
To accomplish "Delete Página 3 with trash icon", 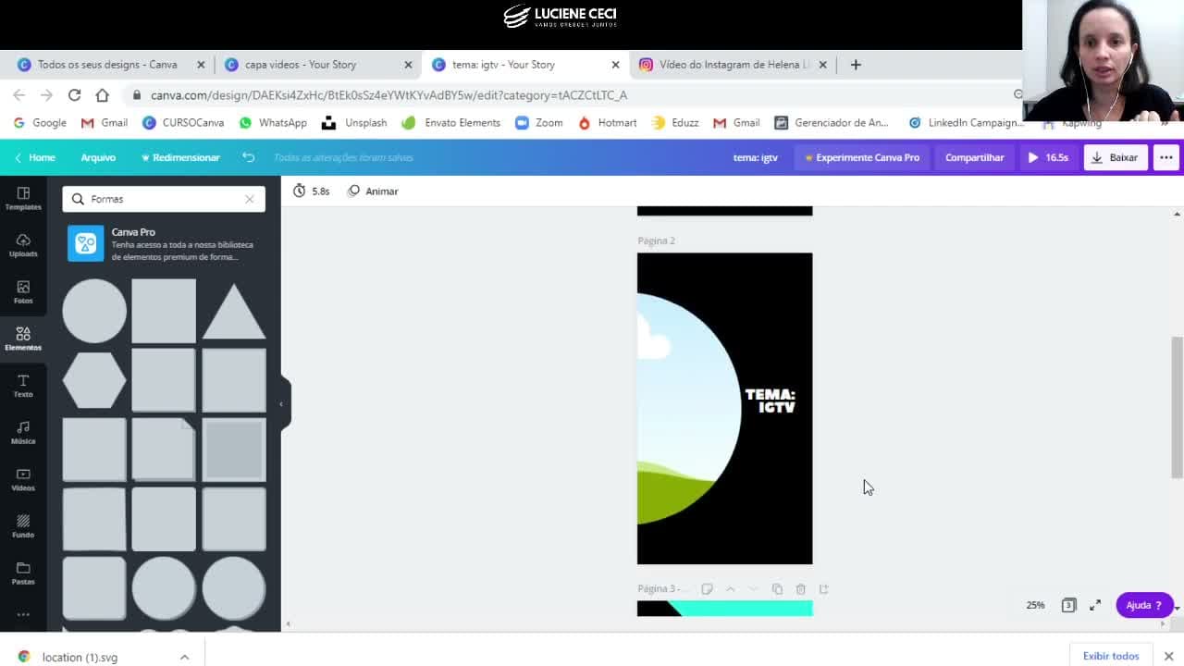I will [x=801, y=589].
